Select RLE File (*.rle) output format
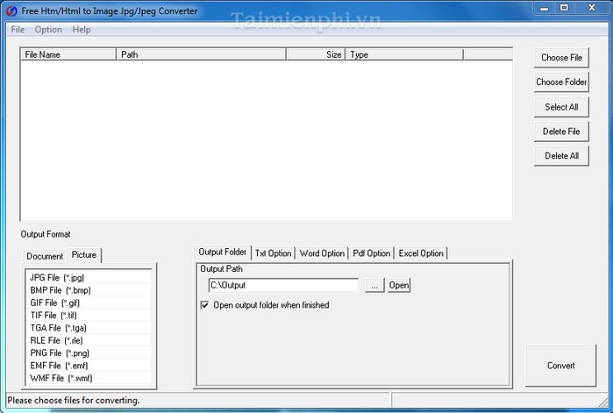This screenshot has width=613, height=413. pyautogui.click(x=89, y=340)
